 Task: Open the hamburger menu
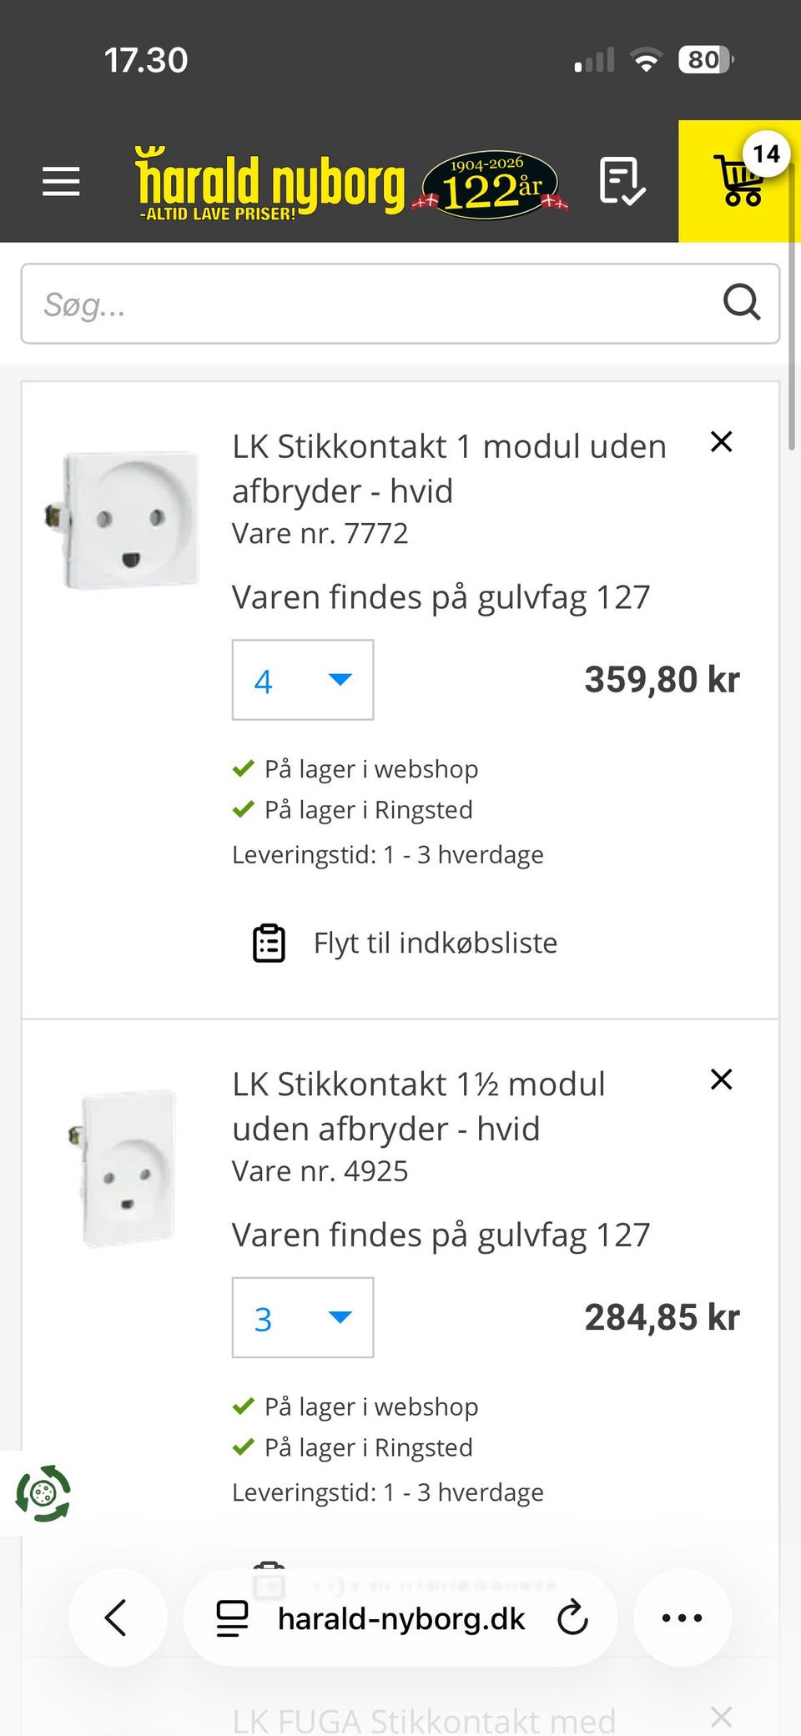pos(61,181)
